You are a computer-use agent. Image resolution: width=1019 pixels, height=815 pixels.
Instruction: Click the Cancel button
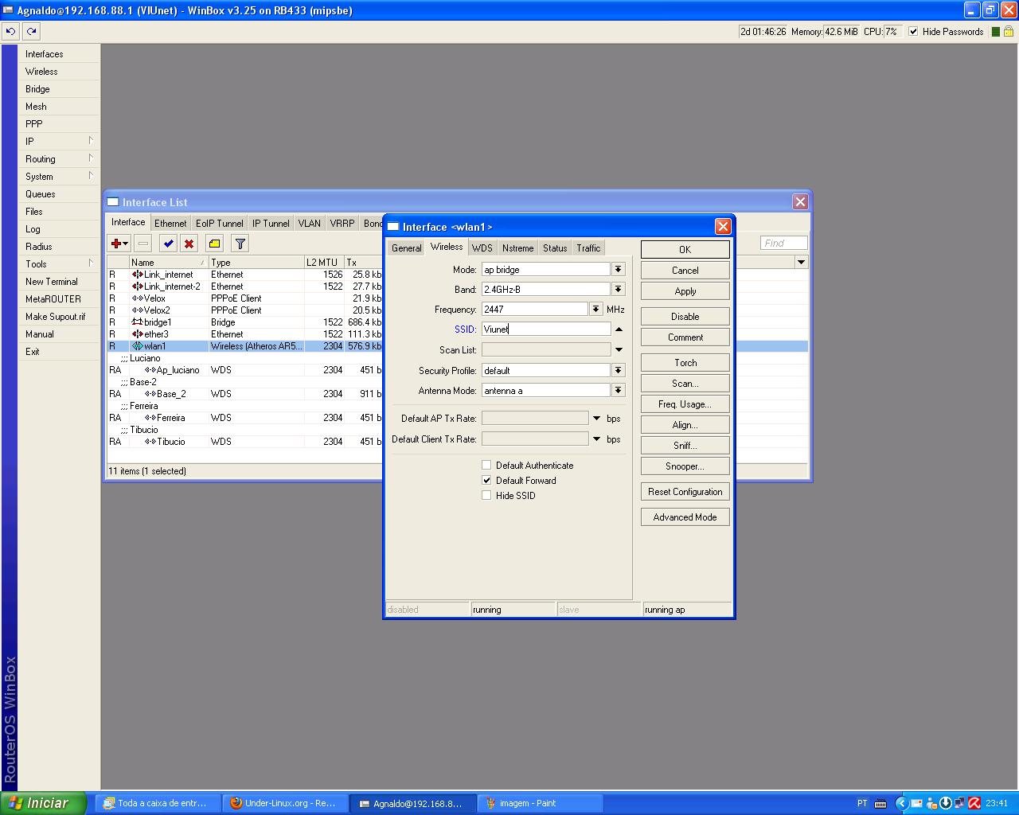(x=685, y=271)
